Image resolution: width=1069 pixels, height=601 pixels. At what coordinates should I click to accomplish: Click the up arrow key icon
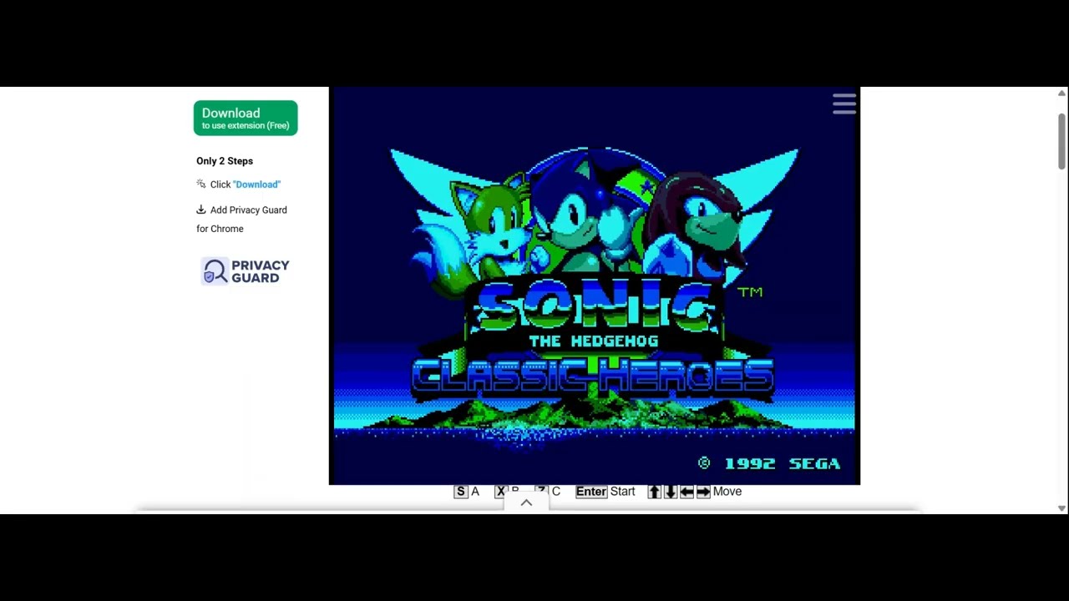(x=654, y=492)
